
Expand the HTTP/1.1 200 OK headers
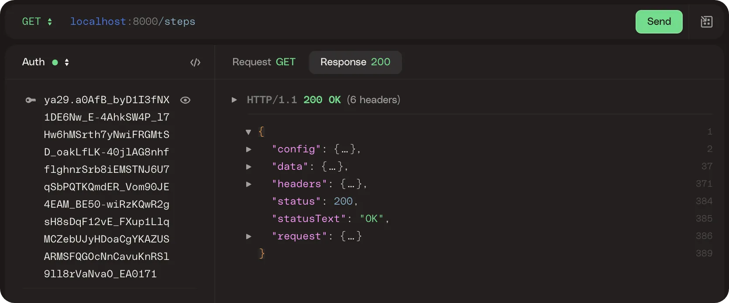(x=234, y=100)
